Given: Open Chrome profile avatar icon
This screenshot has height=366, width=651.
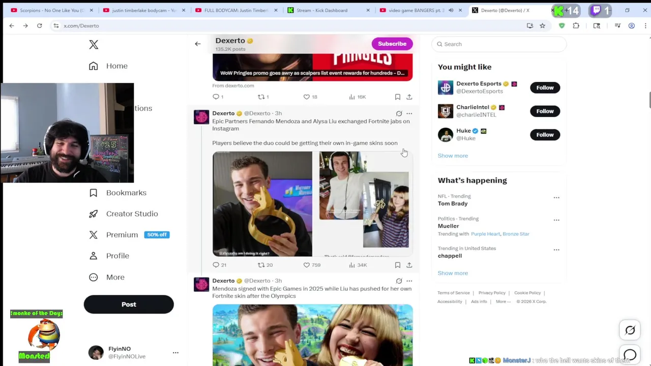Looking at the screenshot, I should (632, 25).
